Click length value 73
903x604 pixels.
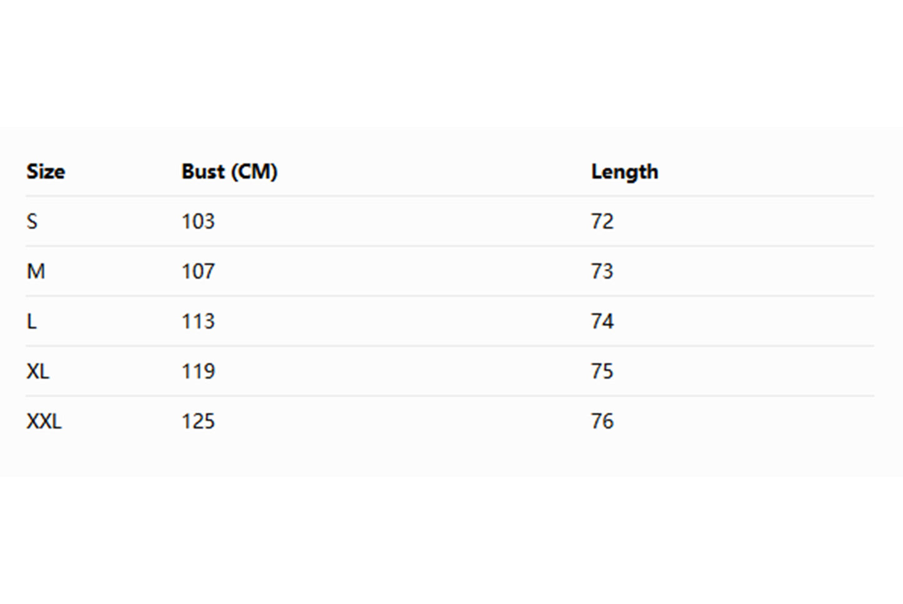click(602, 271)
